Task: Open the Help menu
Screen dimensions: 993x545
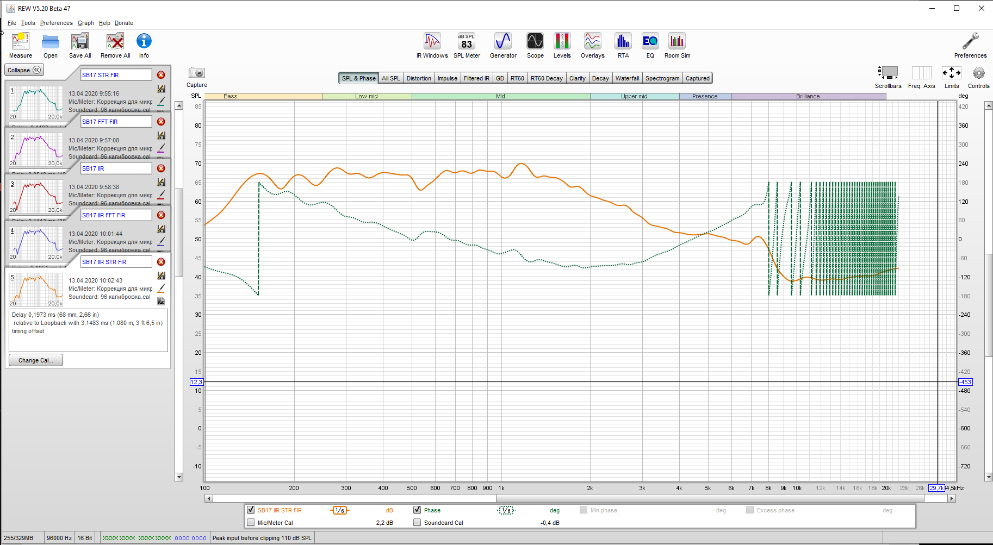Action: point(104,23)
